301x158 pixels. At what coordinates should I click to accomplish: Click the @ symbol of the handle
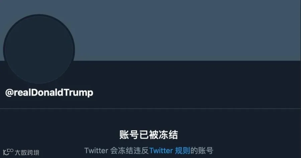(9, 93)
